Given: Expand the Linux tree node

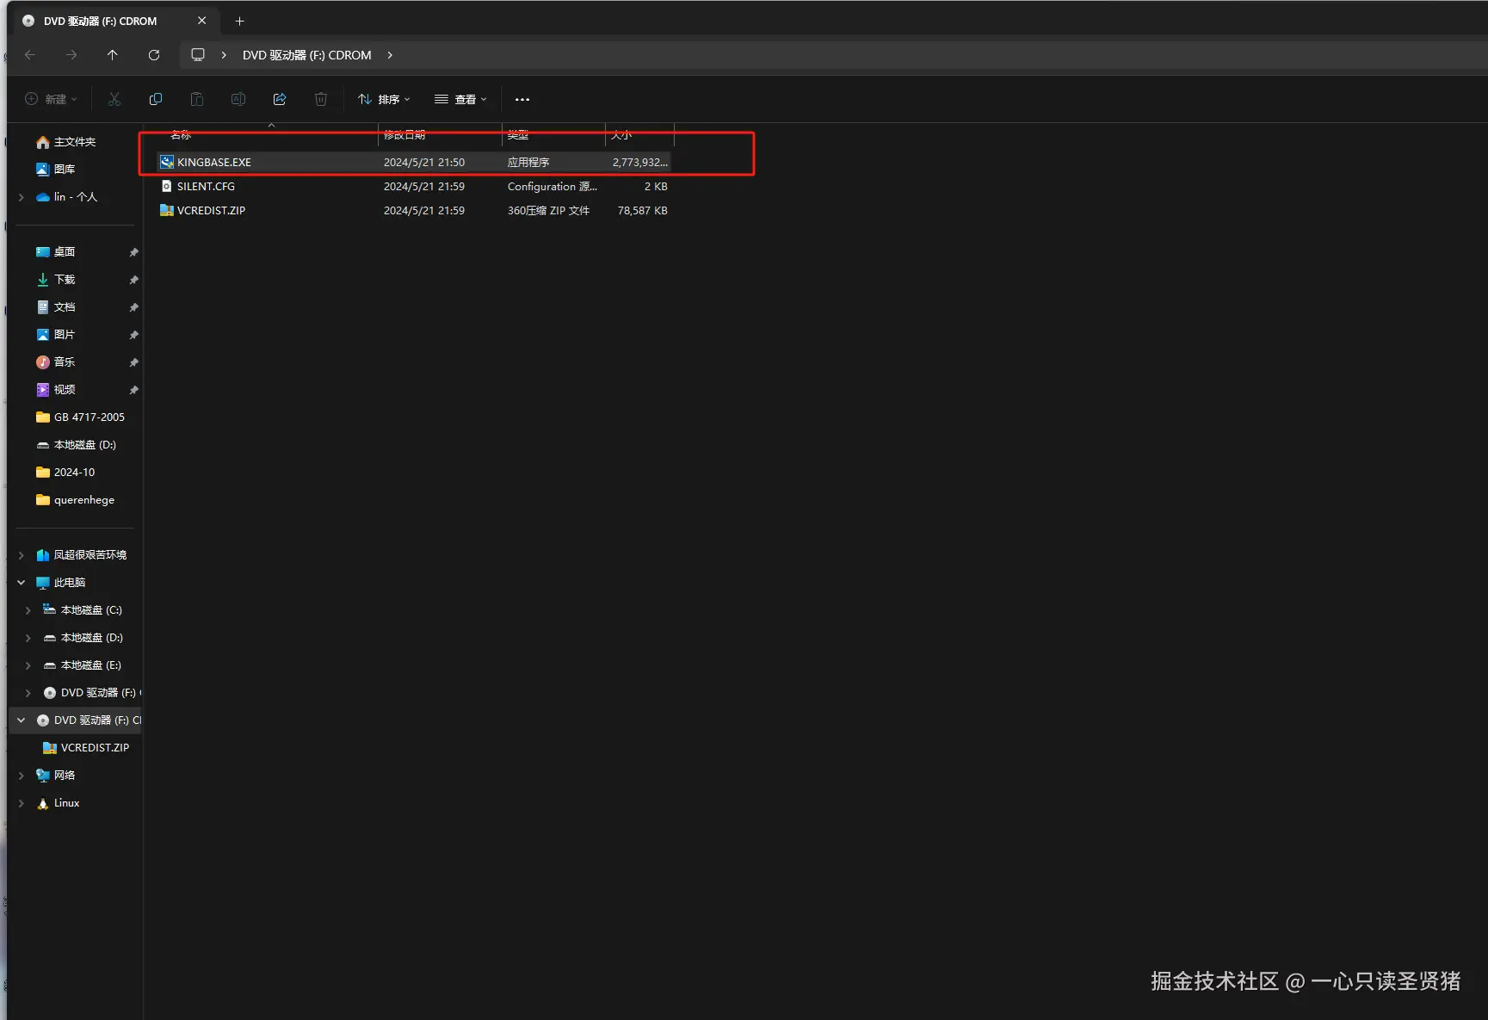Looking at the screenshot, I should tap(22, 803).
